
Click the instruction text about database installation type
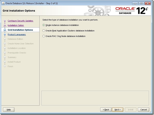pos(70,20)
